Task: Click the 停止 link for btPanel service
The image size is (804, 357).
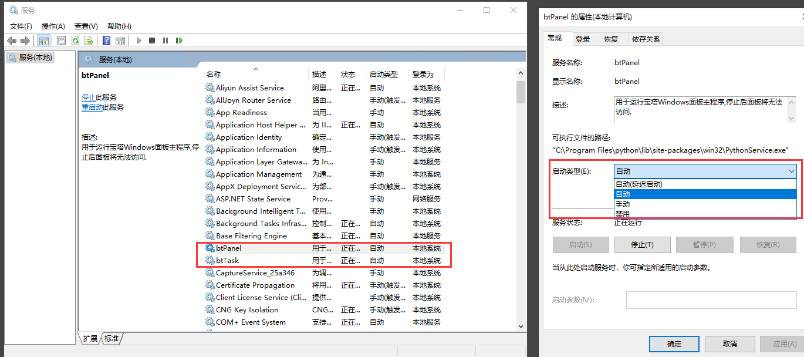Action: 89,97
